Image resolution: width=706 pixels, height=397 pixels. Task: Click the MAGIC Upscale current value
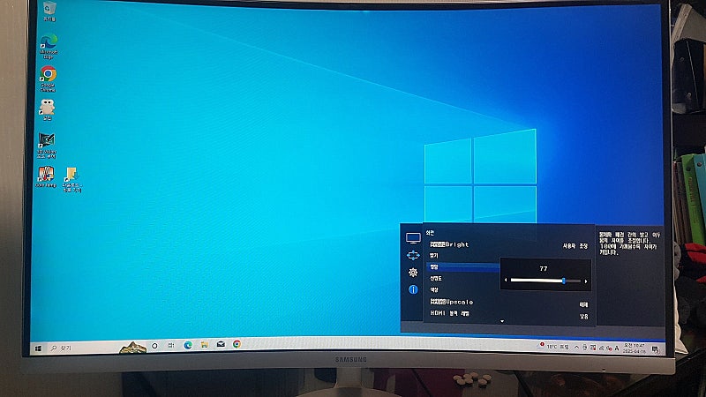pos(583,304)
